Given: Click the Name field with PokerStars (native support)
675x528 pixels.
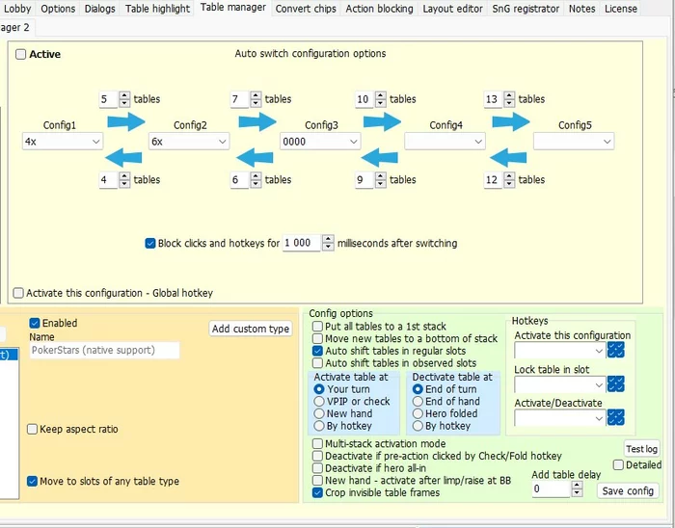Looking at the screenshot, I should 104,351.
